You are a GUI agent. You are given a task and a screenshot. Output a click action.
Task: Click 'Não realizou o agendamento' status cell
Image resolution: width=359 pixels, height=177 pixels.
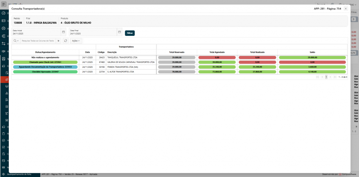coord(45,57)
